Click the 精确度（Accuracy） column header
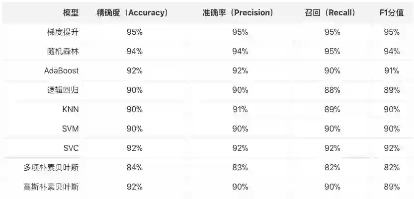This screenshot has width=414, height=199. click(x=132, y=13)
